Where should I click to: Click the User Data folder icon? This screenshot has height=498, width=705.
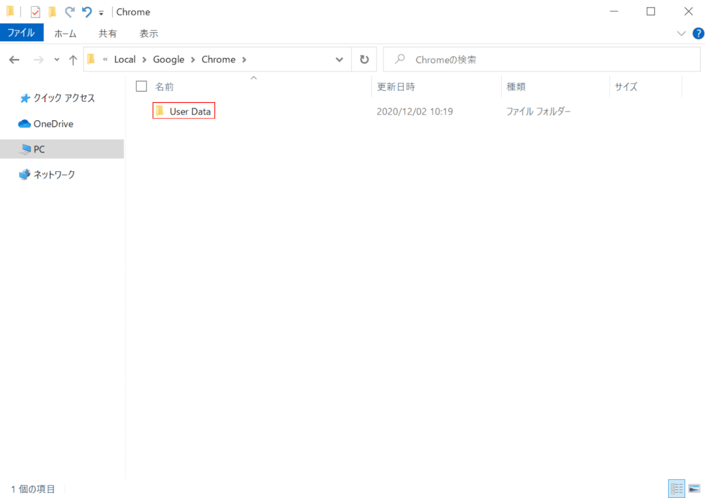(x=160, y=110)
